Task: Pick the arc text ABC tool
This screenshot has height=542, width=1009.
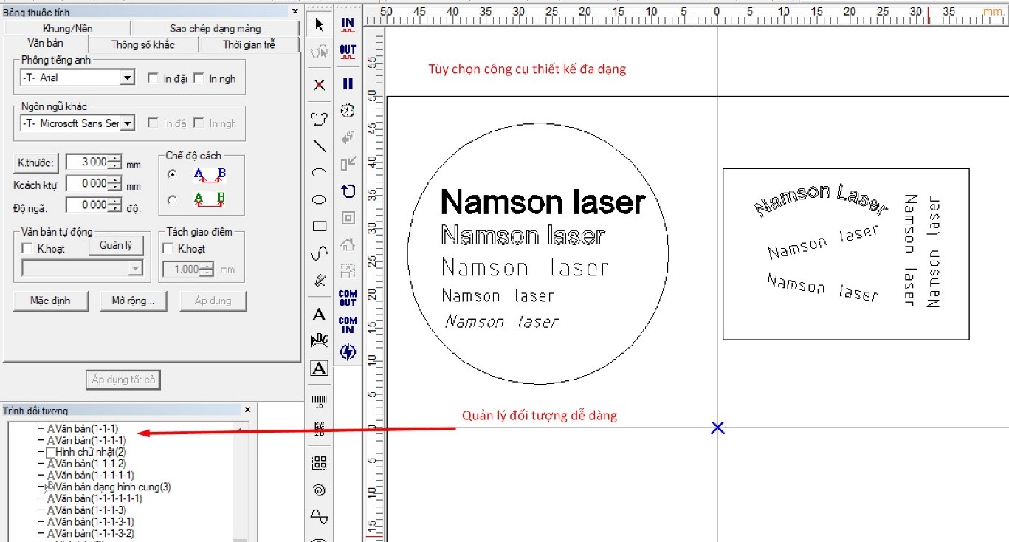Action: (x=319, y=340)
